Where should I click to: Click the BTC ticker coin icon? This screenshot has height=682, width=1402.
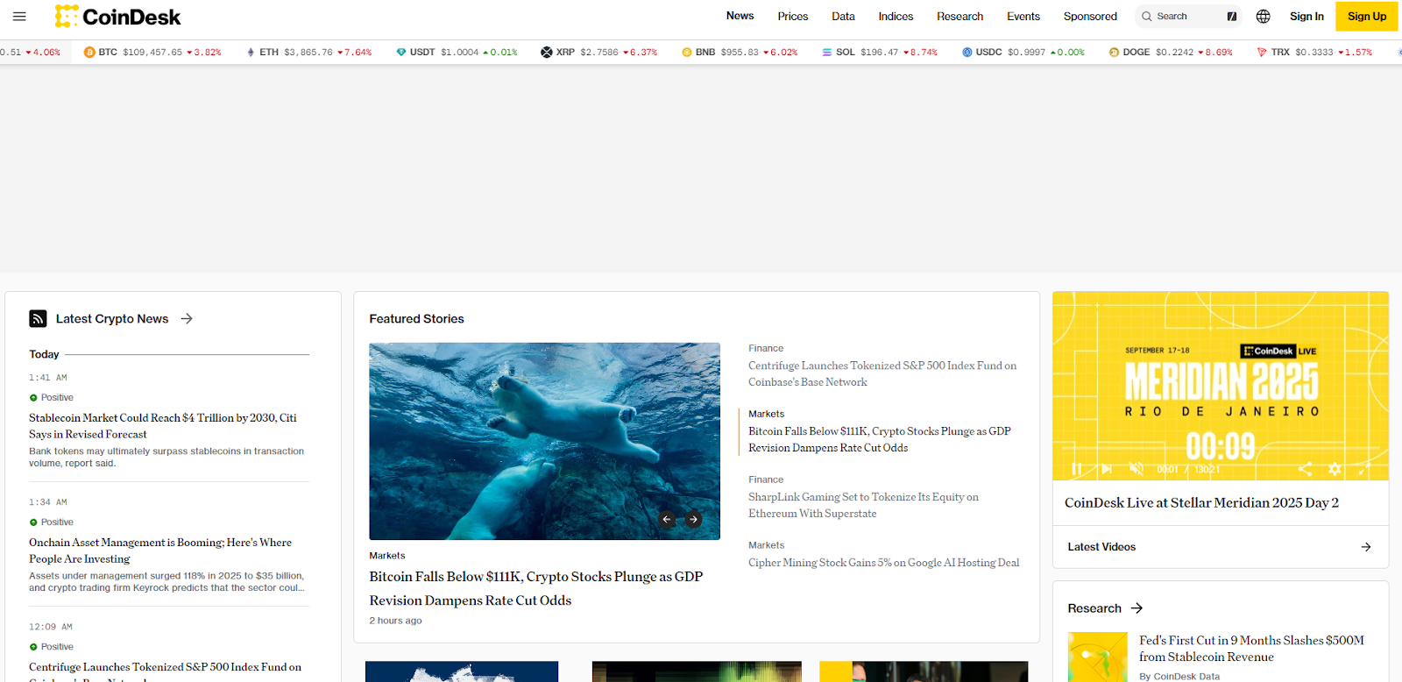(x=89, y=52)
